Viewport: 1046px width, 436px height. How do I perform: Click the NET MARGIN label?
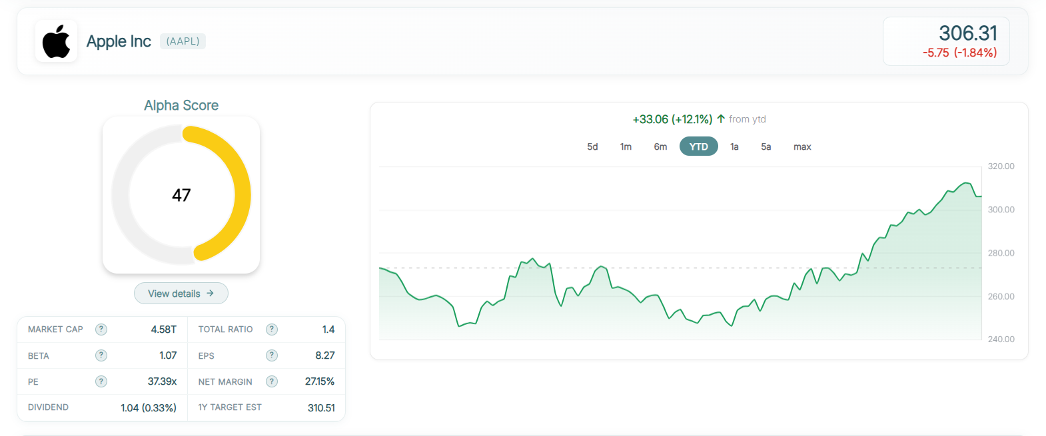[225, 382]
